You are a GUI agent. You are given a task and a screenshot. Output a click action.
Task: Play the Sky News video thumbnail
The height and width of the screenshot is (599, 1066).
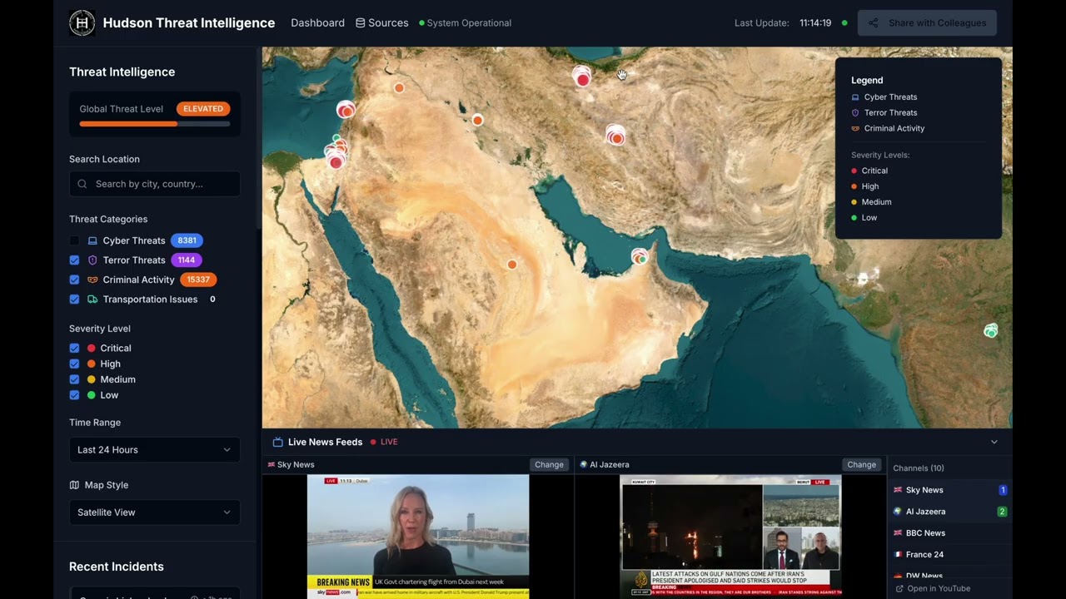[x=418, y=536]
